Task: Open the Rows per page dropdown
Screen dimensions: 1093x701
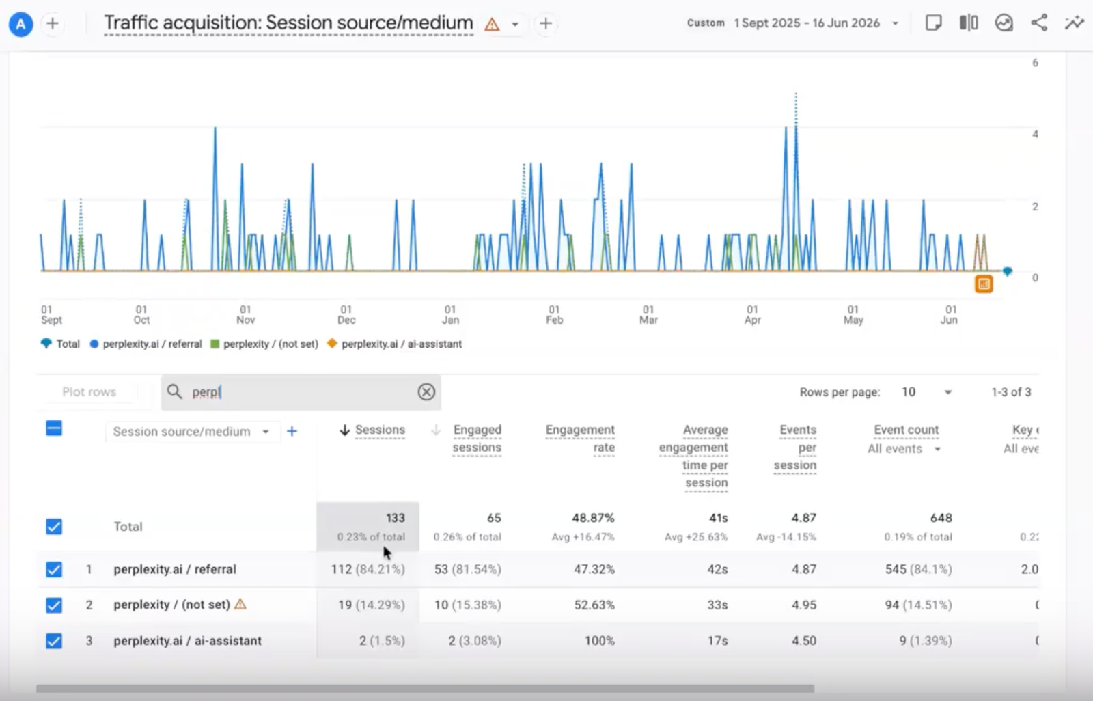Action: tap(926, 392)
